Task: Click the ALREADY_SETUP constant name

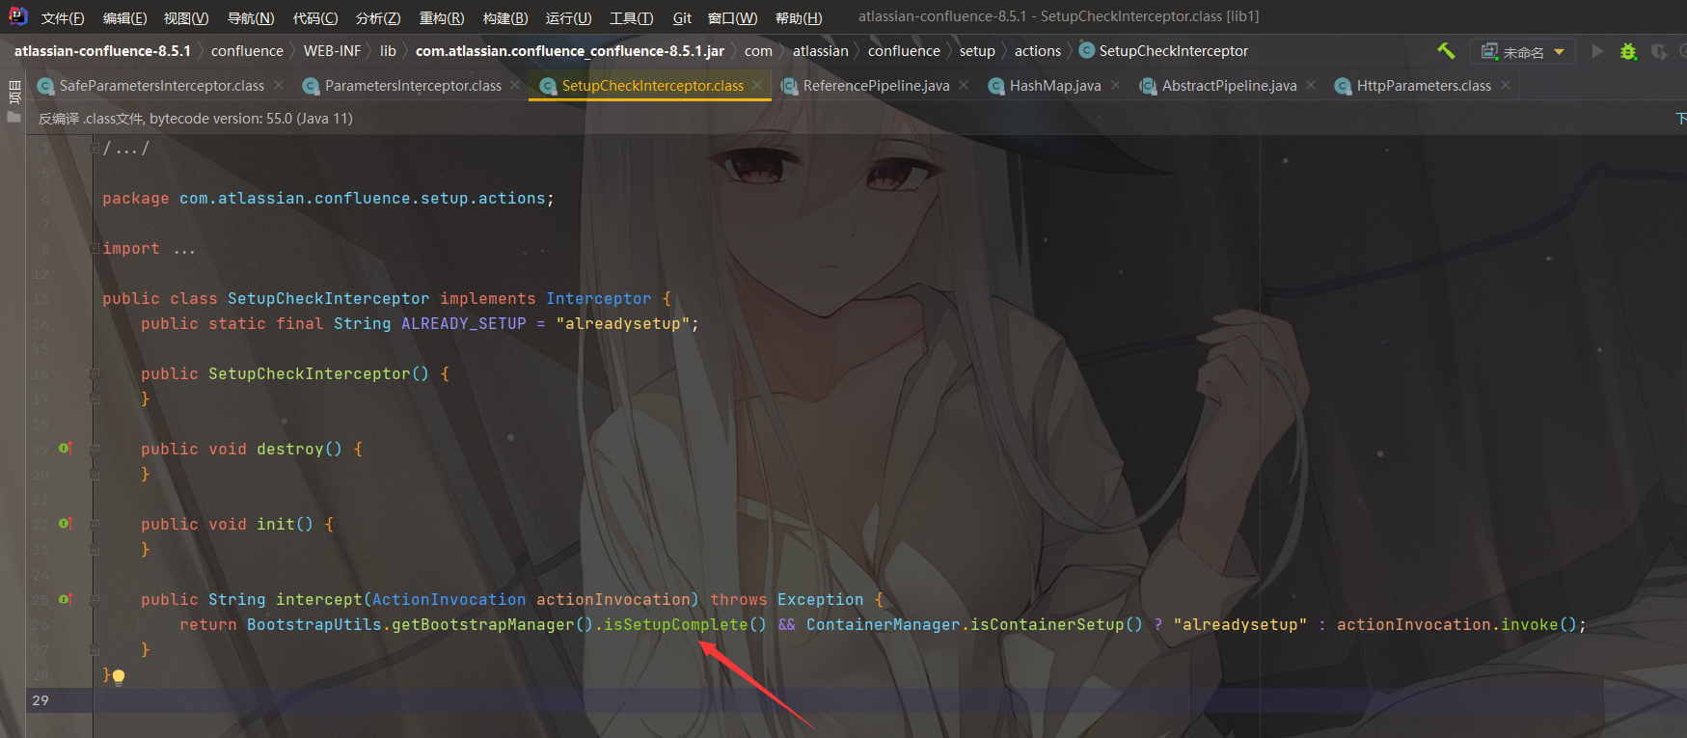Action: point(464,323)
